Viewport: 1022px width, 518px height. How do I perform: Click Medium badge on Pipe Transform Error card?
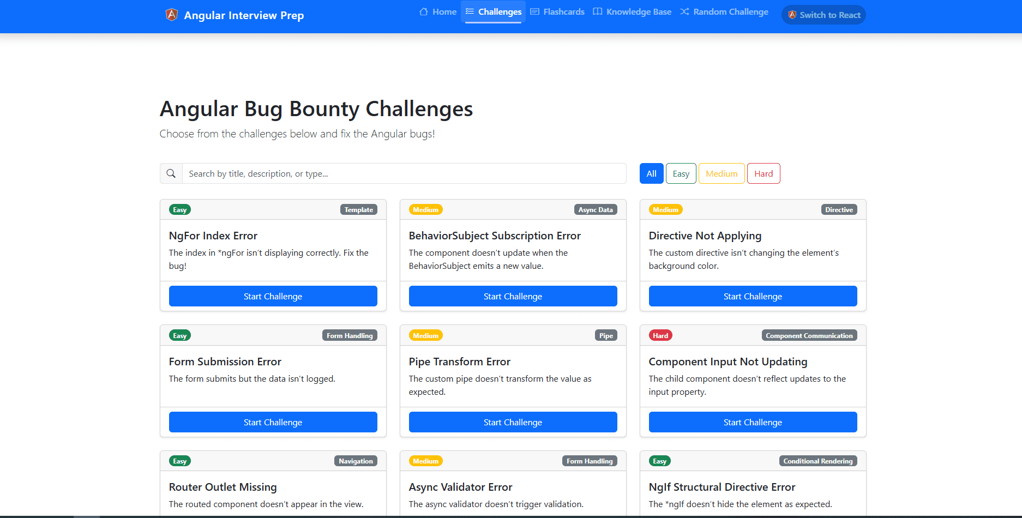[426, 335]
